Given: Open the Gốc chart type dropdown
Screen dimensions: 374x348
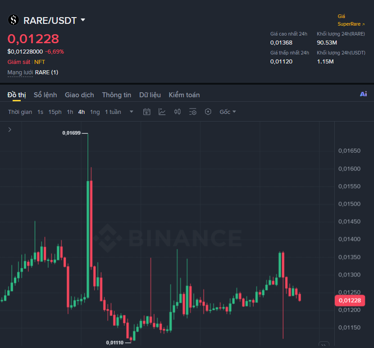Looking at the screenshot, I should pos(228,112).
